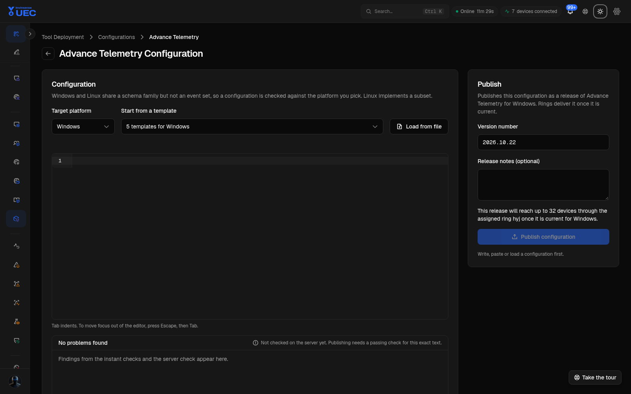Click Load from file button
The width and height of the screenshot is (631, 394).
(x=419, y=126)
